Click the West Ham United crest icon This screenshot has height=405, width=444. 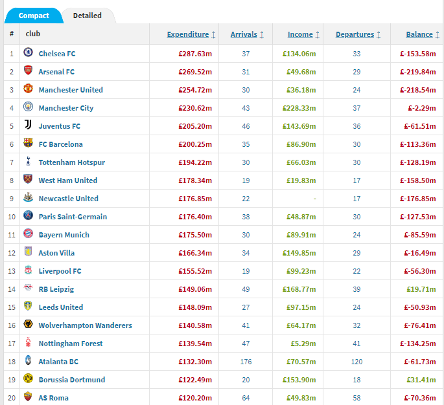(28, 179)
